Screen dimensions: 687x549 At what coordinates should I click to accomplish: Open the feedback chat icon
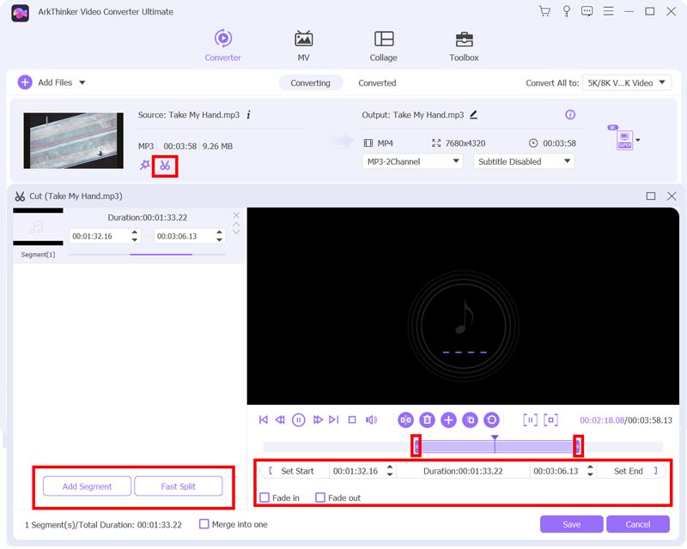pos(587,11)
